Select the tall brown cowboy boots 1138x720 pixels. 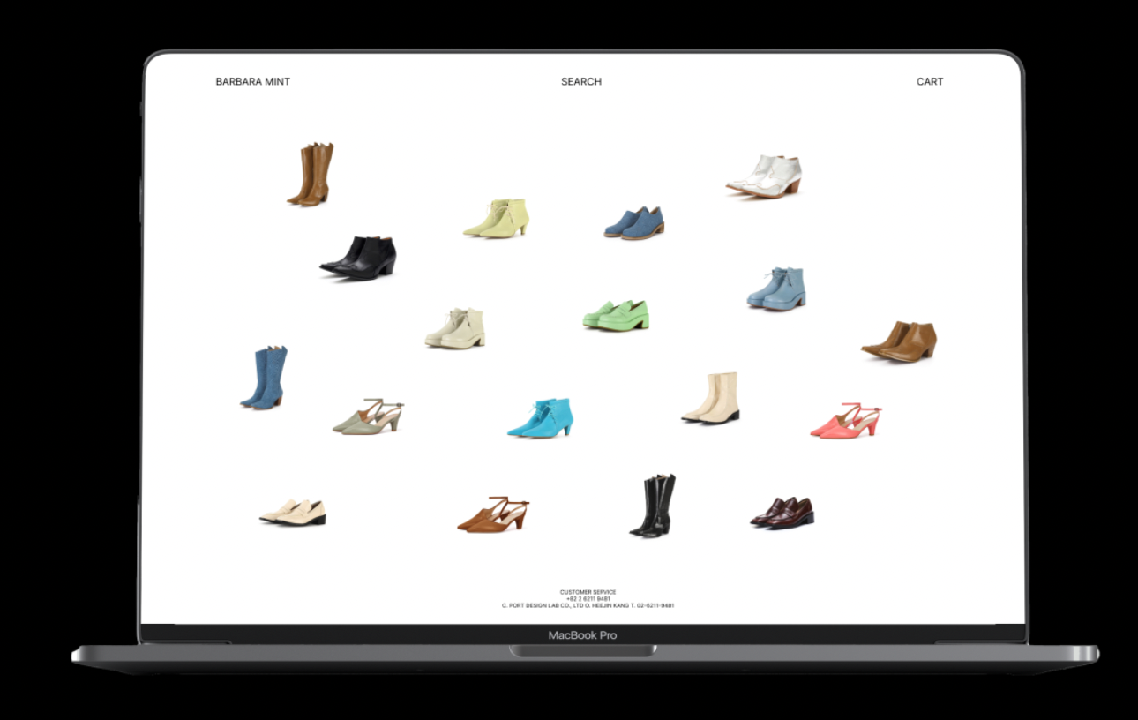[311, 175]
